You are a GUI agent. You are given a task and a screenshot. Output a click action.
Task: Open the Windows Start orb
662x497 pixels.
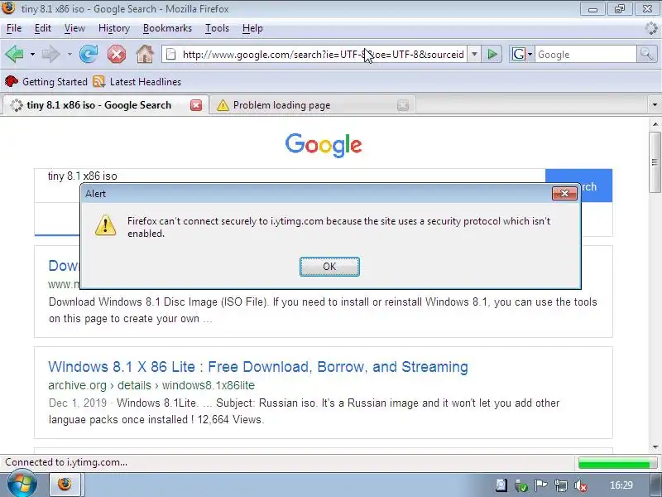pos(22,484)
